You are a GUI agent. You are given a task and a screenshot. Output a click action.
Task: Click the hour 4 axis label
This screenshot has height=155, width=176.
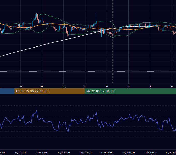pyautogui.click(x=150, y=87)
